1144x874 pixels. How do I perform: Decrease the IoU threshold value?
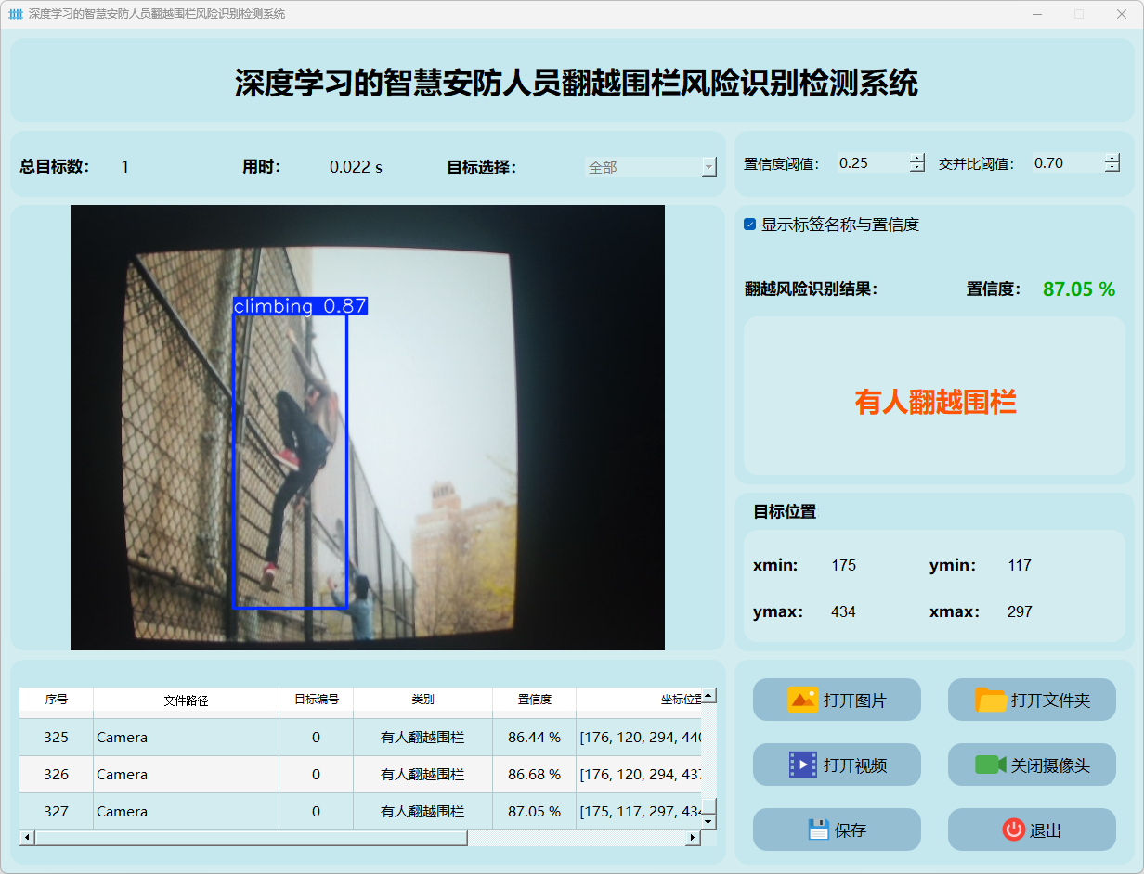1112,168
